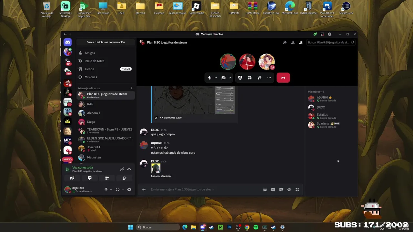The width and height of the screenshot is (413, 232).
Task: Open Discord home direct messages icon
Action: point(67,42)
